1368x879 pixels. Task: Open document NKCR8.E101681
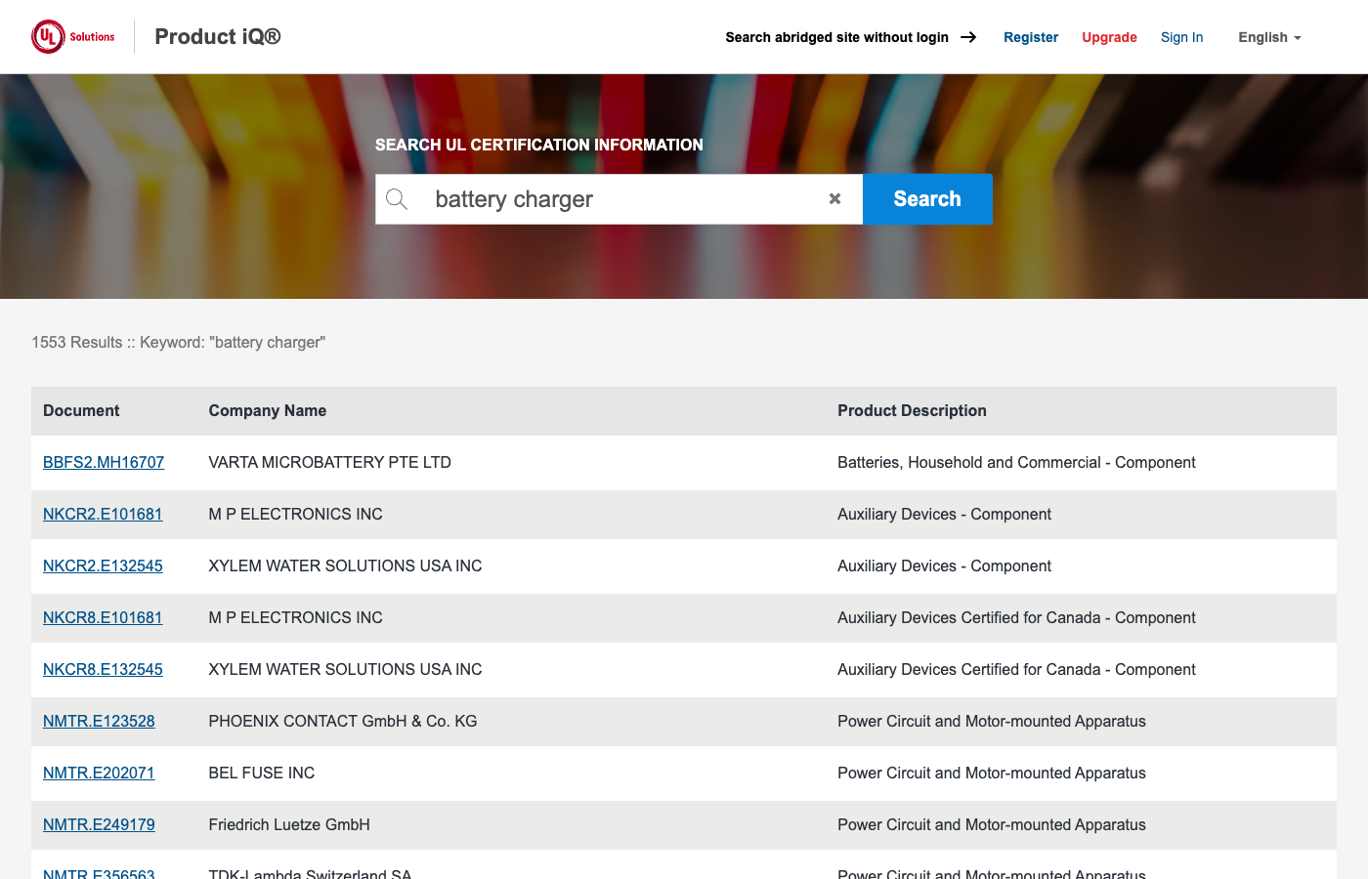[x=103, y=617]
